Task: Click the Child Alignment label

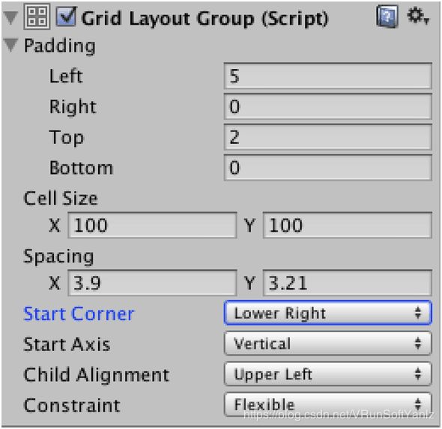Action: tap(97, 375)
